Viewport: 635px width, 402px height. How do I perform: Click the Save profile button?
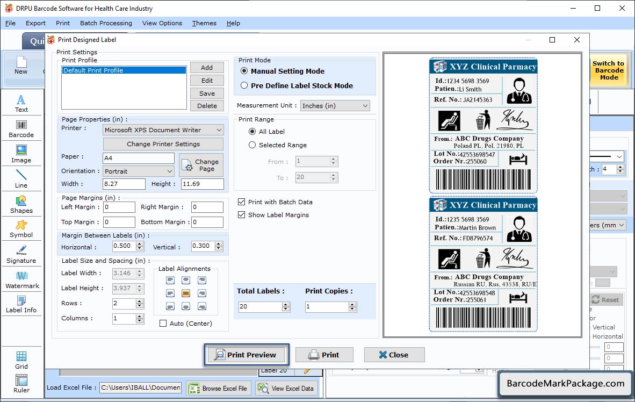click(x=207, y=93)
